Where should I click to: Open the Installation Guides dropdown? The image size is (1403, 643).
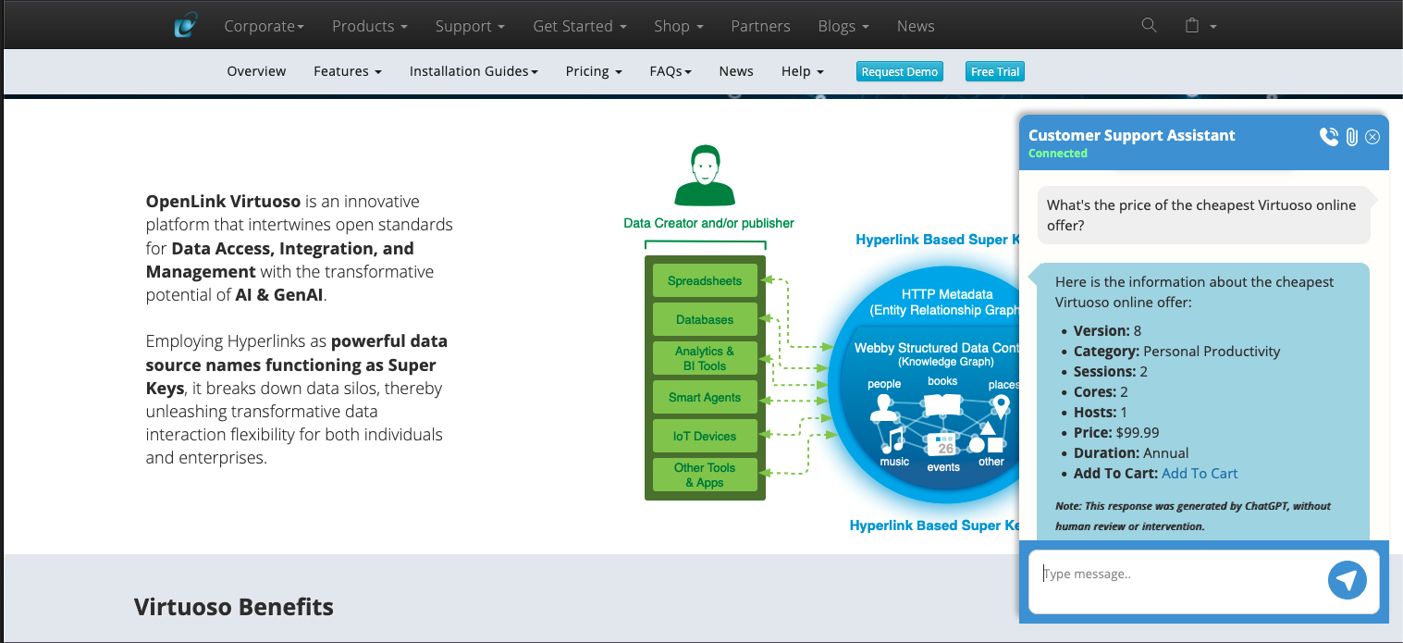474,71
